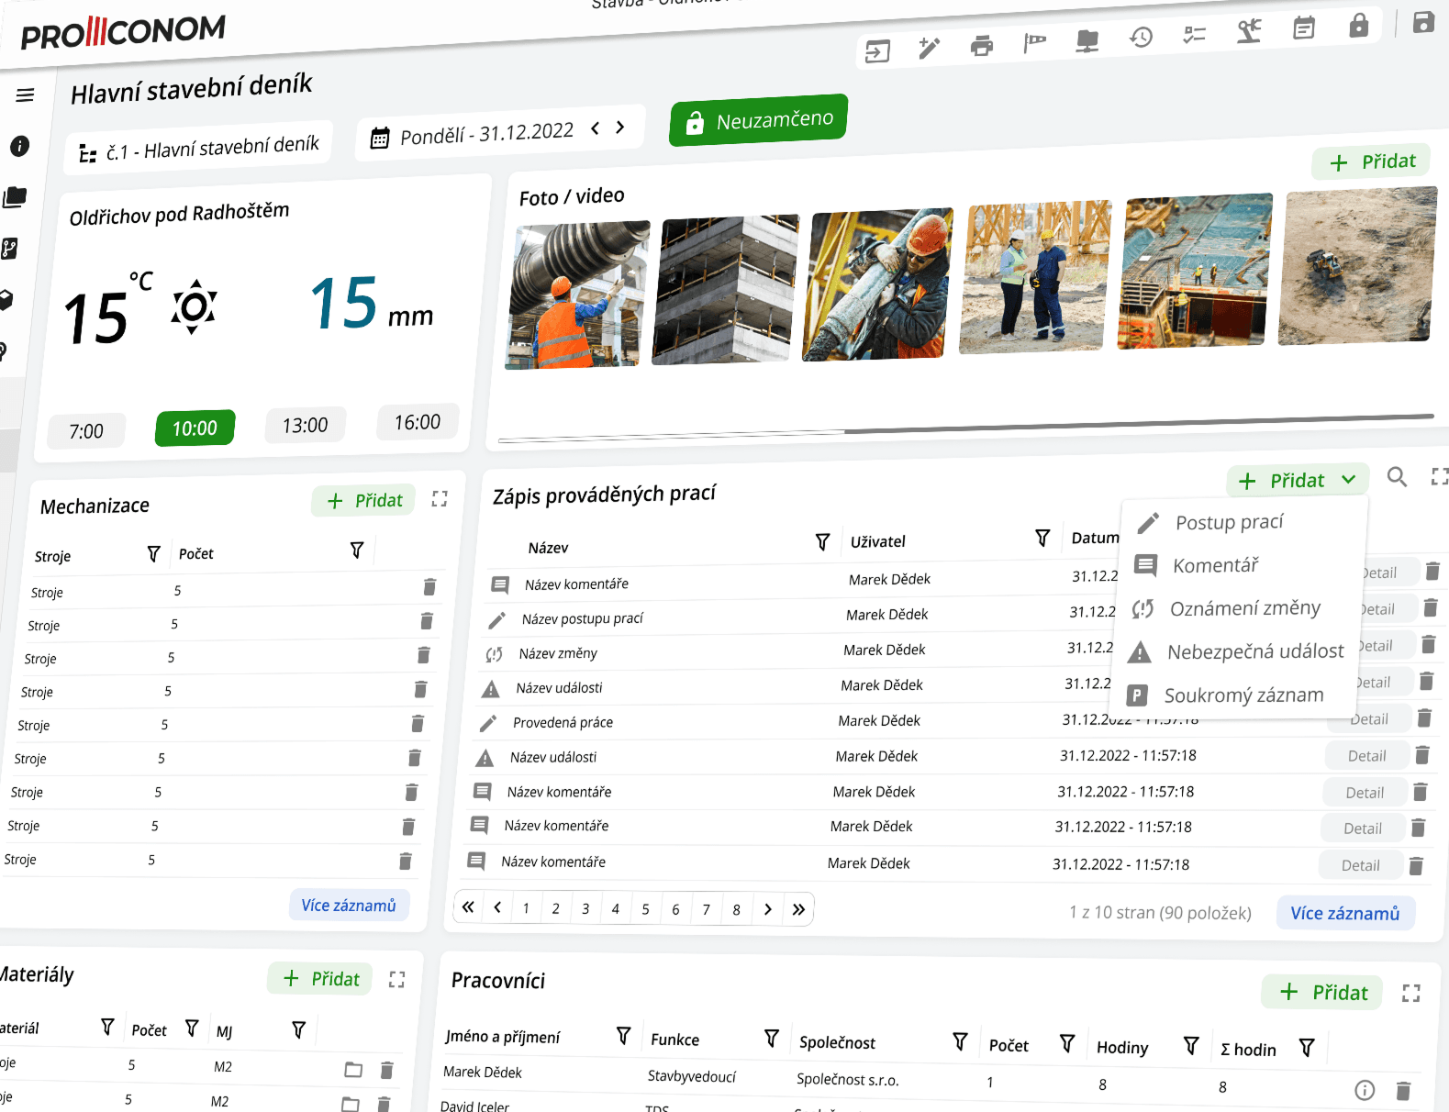Open the Přidat dropdown in work log

1297,480
